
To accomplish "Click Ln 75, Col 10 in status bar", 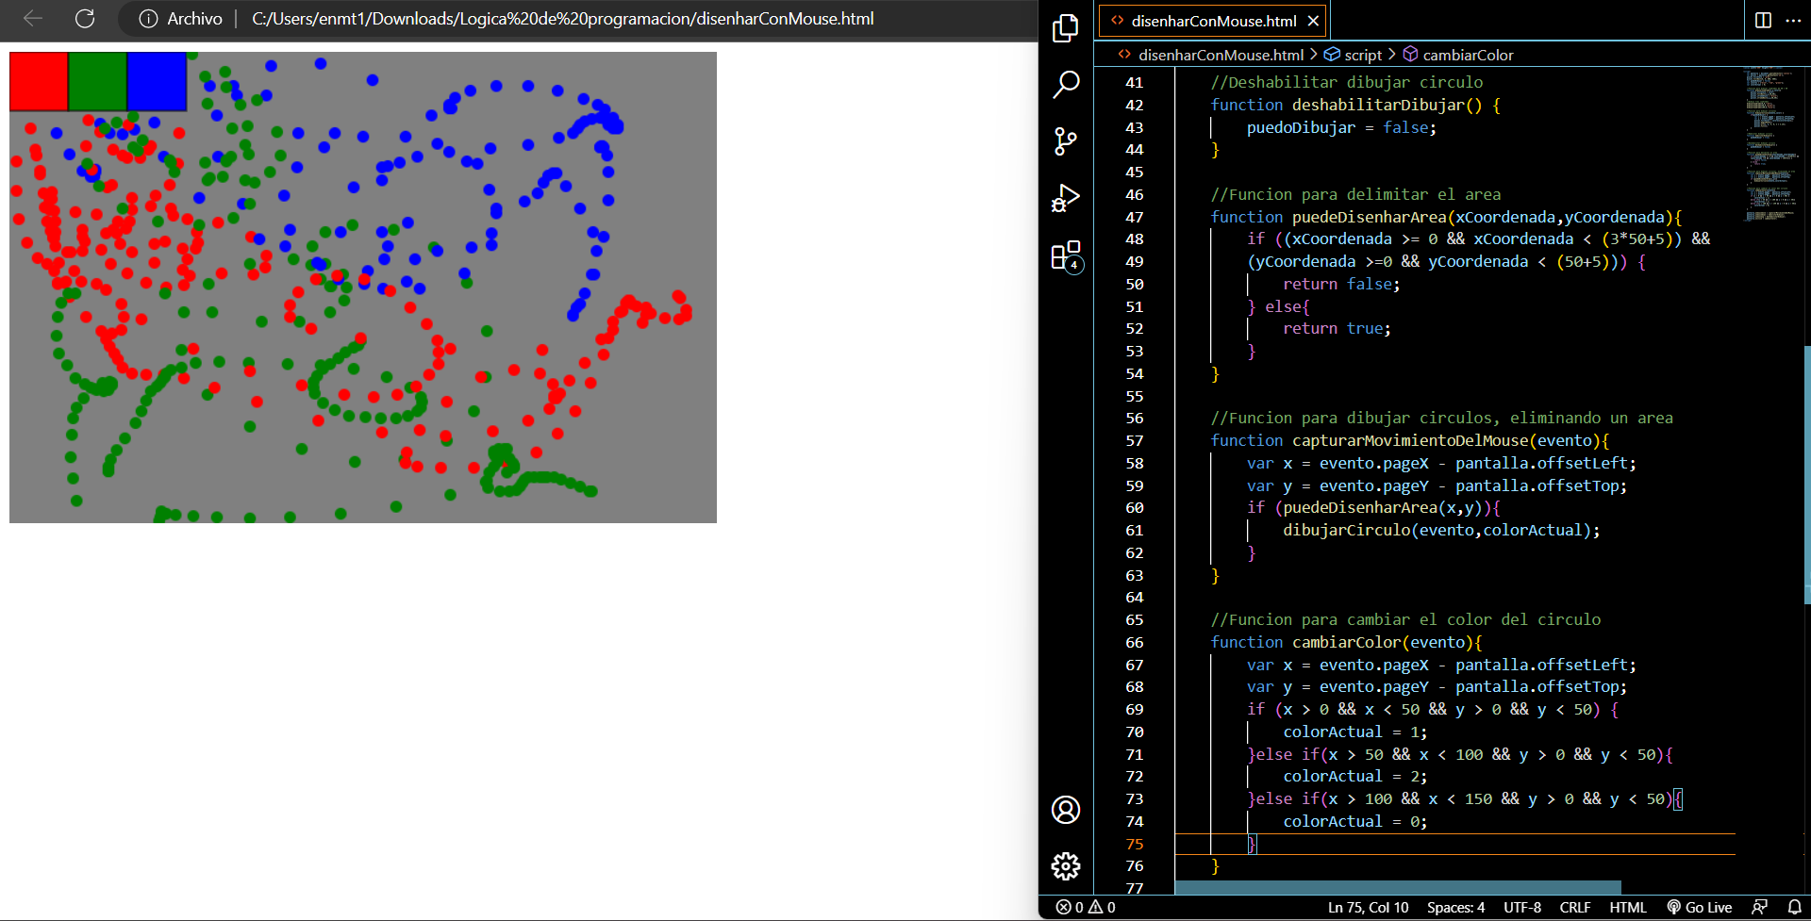I will [x=1368, y=907].
